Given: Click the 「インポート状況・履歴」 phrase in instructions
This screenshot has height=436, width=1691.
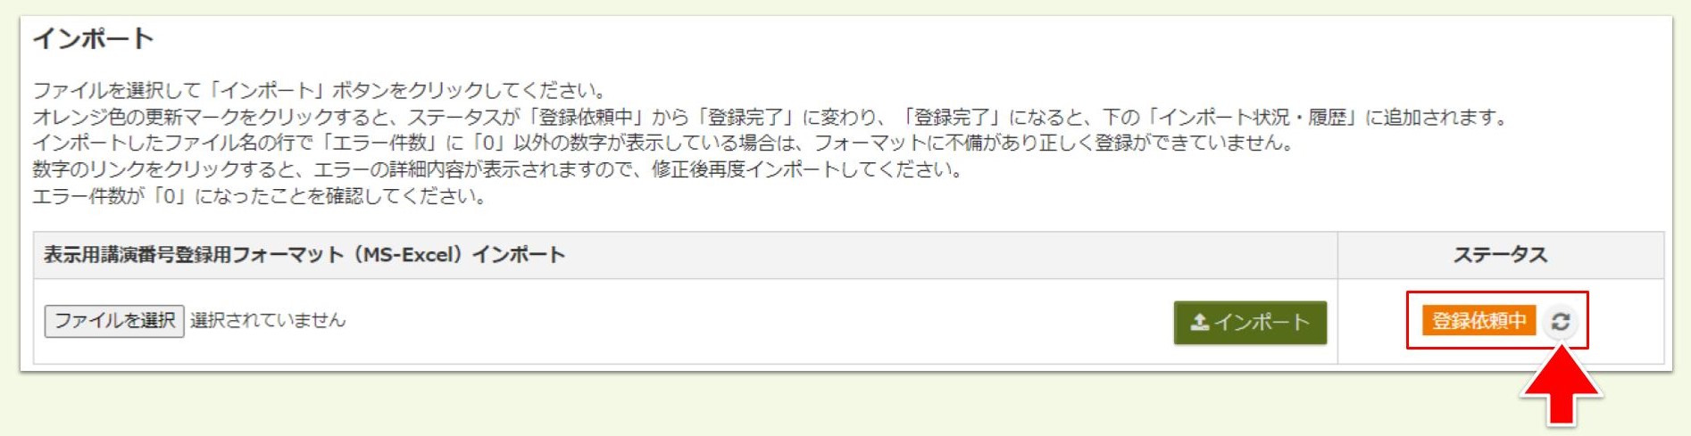Looking at the screenshot, I should tap(1253, 117).
